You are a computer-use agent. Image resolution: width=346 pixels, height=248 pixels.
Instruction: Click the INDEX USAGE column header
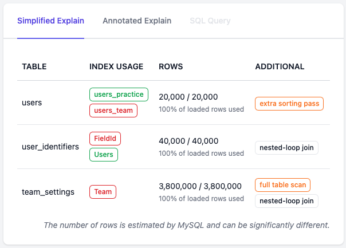pyautogui.click(x=116, y=66)
